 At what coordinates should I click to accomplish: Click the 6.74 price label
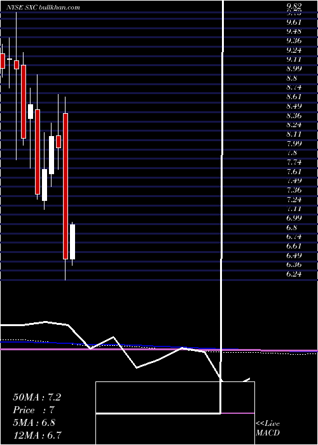(294, 236)
